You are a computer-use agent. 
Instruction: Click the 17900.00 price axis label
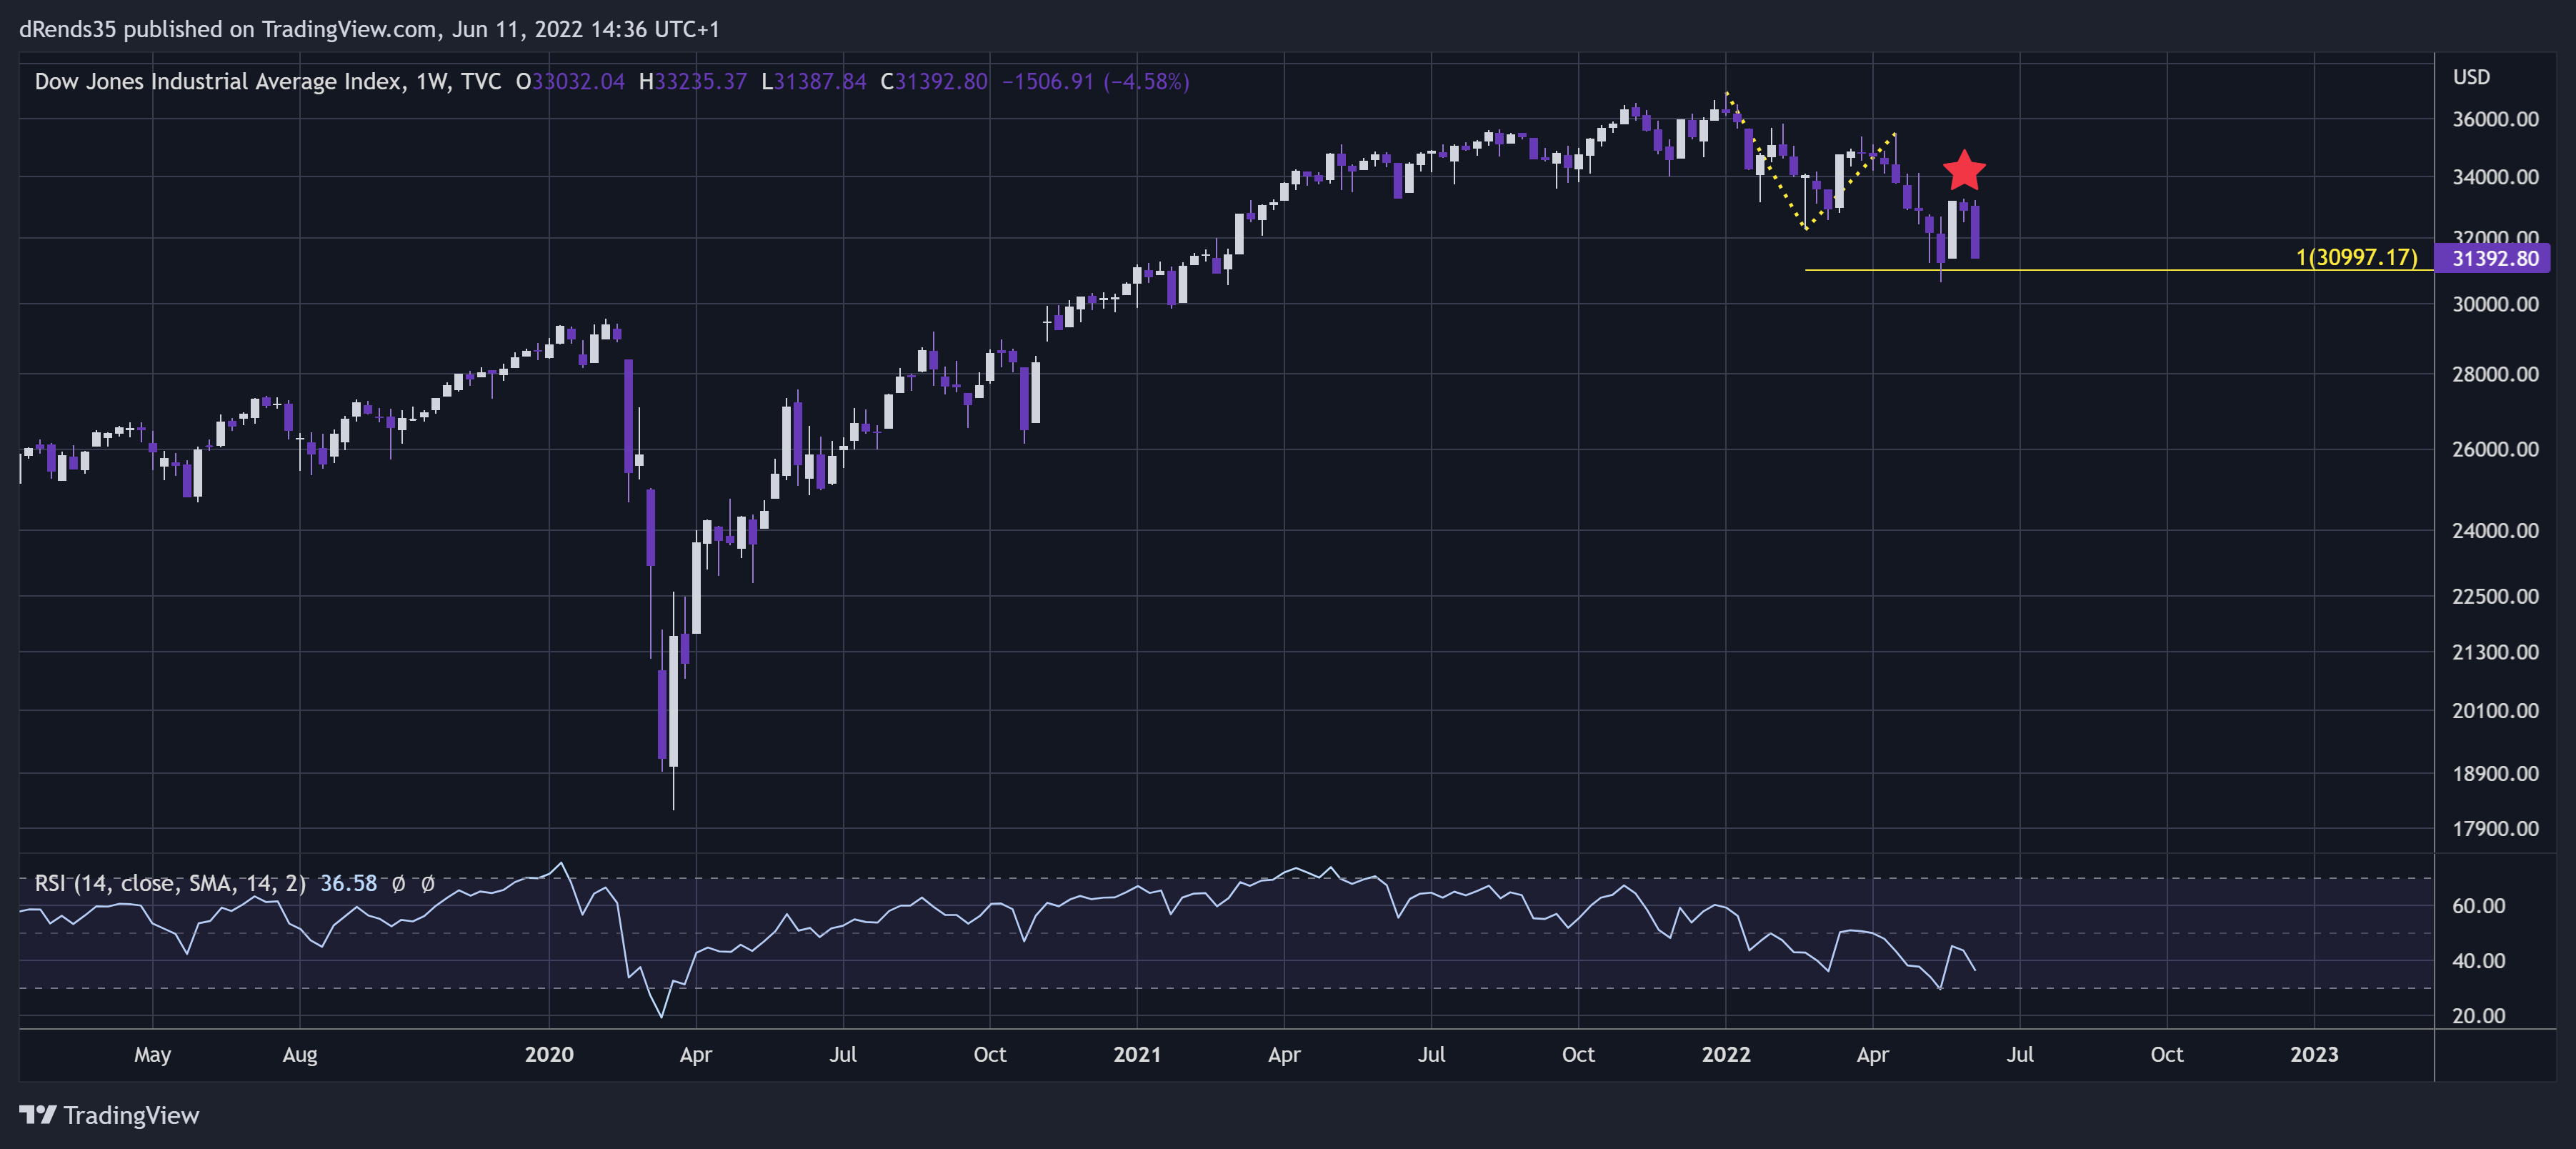click(x=2495, y=829)
